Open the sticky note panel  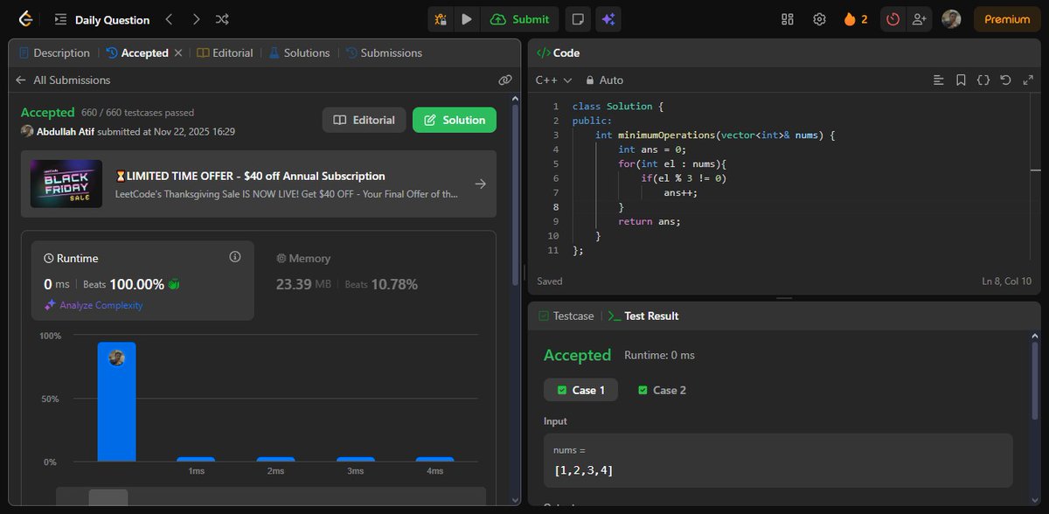(x=577, y=19)
